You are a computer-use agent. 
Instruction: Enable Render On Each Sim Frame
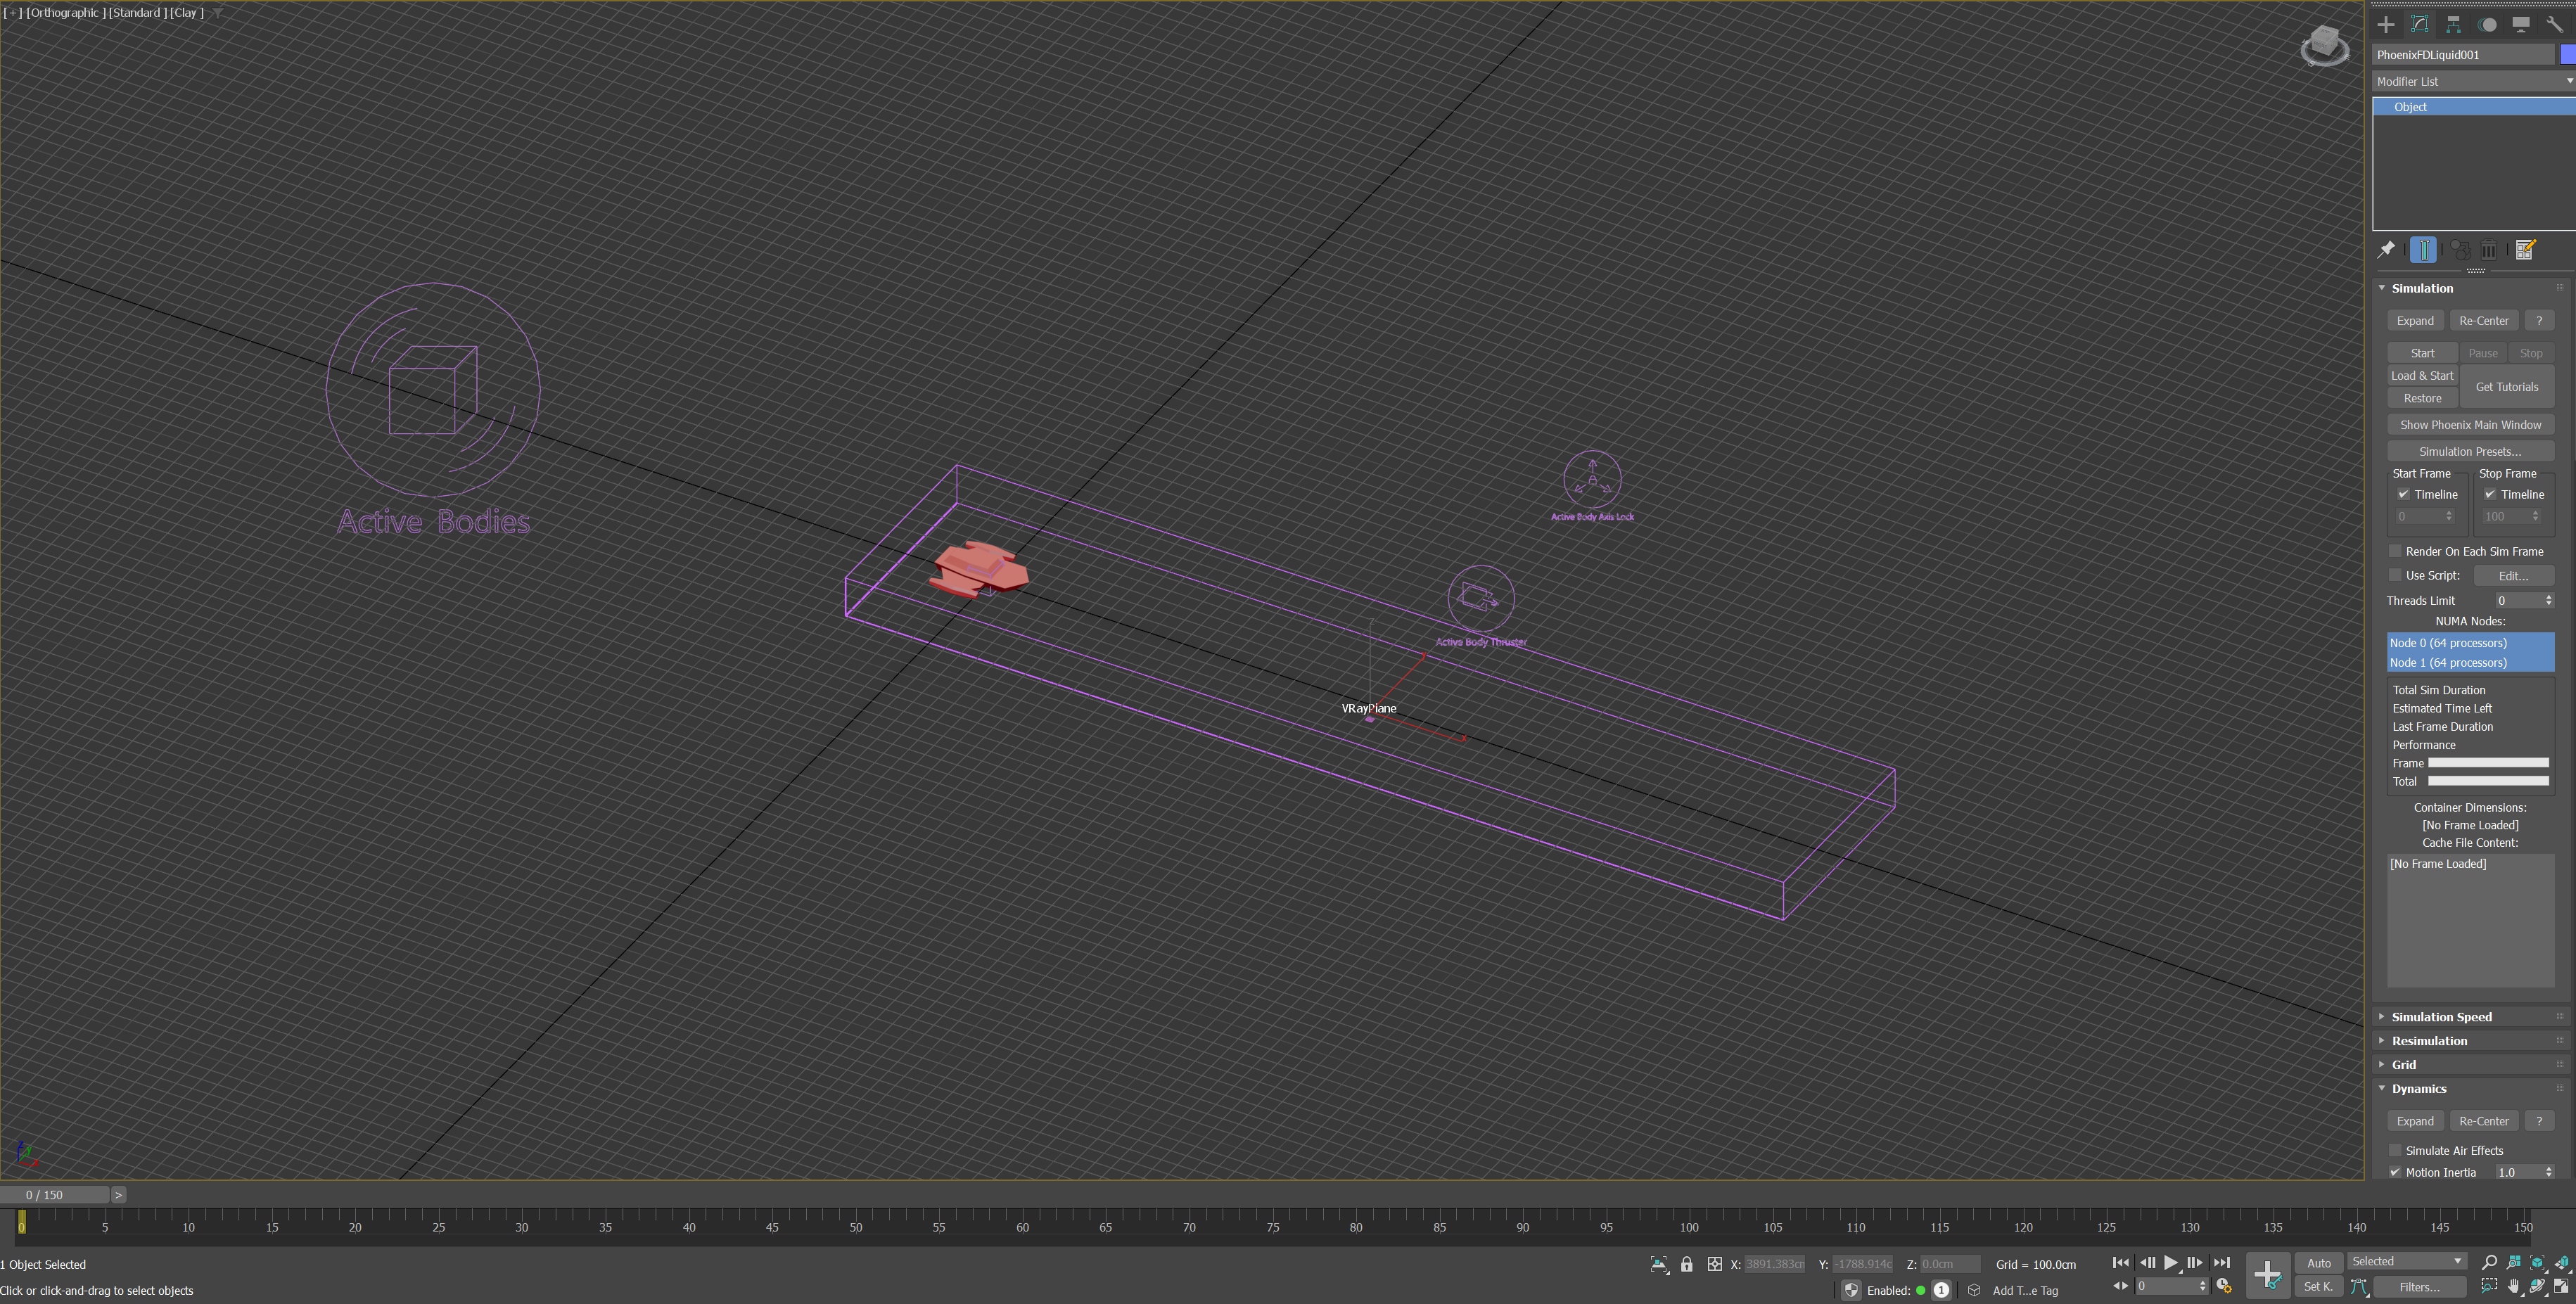pos(2395,551)
